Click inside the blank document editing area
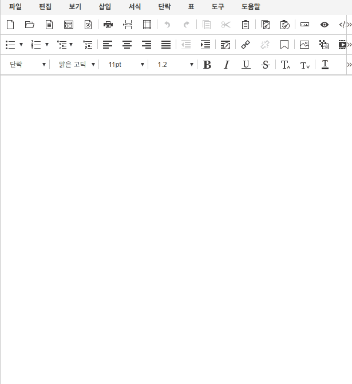This screenshot has height=384, width=352. (x=176, y=229)
